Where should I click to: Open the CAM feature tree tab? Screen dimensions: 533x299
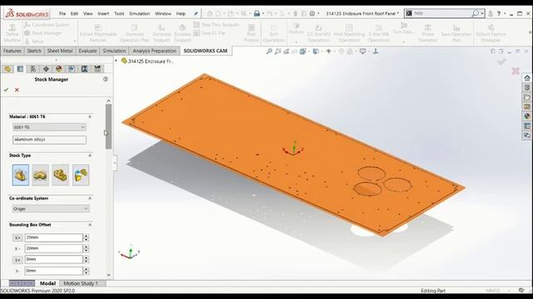(x=72, y=69)
